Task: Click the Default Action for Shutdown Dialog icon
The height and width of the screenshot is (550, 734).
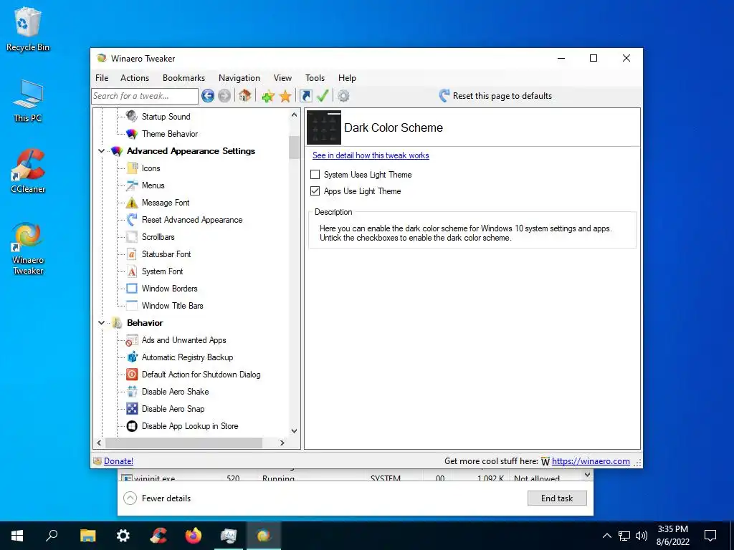Action: coord(132,374)
